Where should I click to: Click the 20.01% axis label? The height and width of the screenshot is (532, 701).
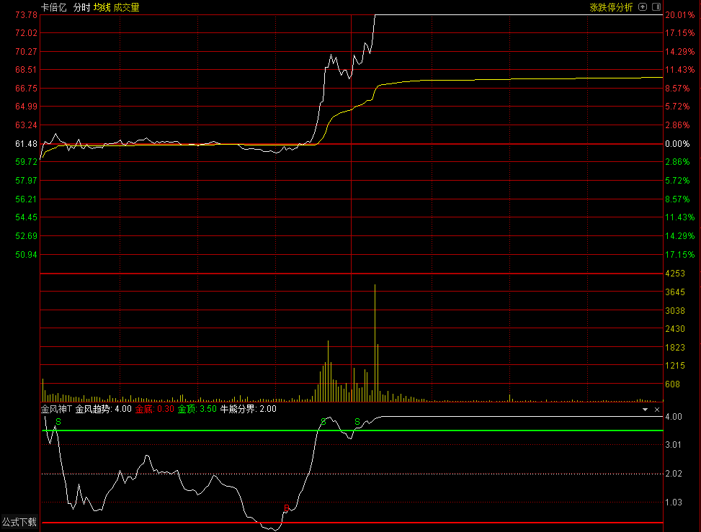[x=679, y=14]
